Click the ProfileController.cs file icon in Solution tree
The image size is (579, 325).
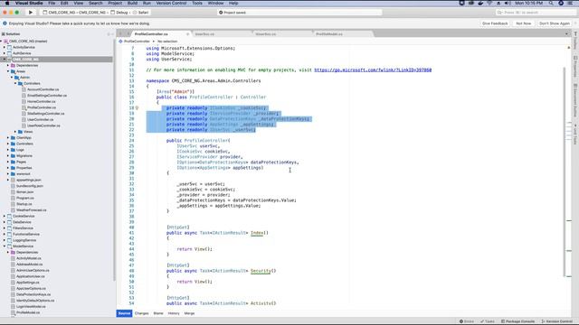pyautogui.click(x=24, y=107)
